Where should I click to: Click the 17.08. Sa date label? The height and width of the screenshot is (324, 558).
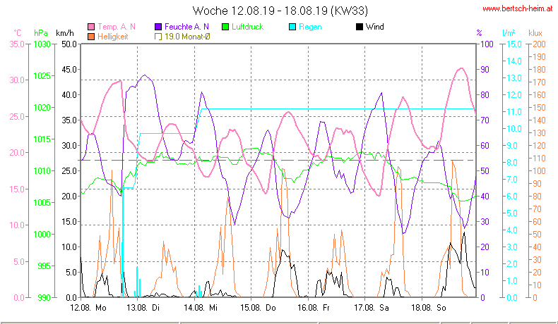(x=371, y=308)
